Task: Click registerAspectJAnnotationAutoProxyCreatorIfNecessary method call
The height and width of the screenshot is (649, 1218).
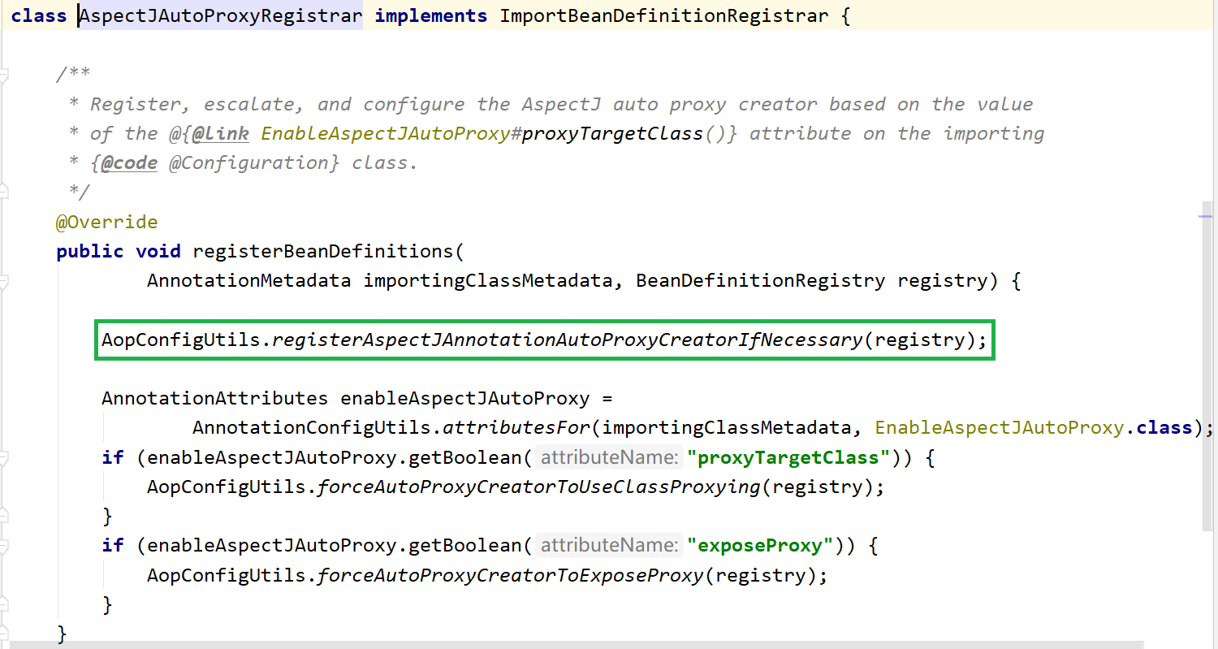Action: click(x=567, y=340)
